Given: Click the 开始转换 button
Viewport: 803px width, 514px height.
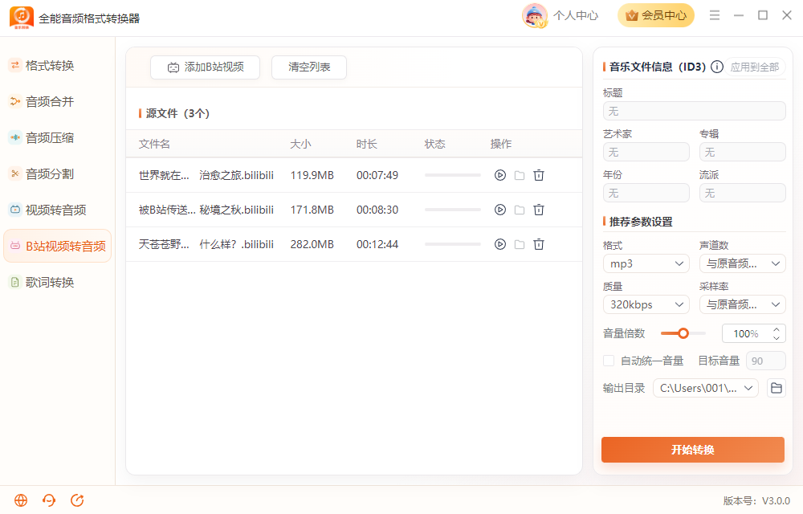Looking at the screenshot, I should click(693, 450).
